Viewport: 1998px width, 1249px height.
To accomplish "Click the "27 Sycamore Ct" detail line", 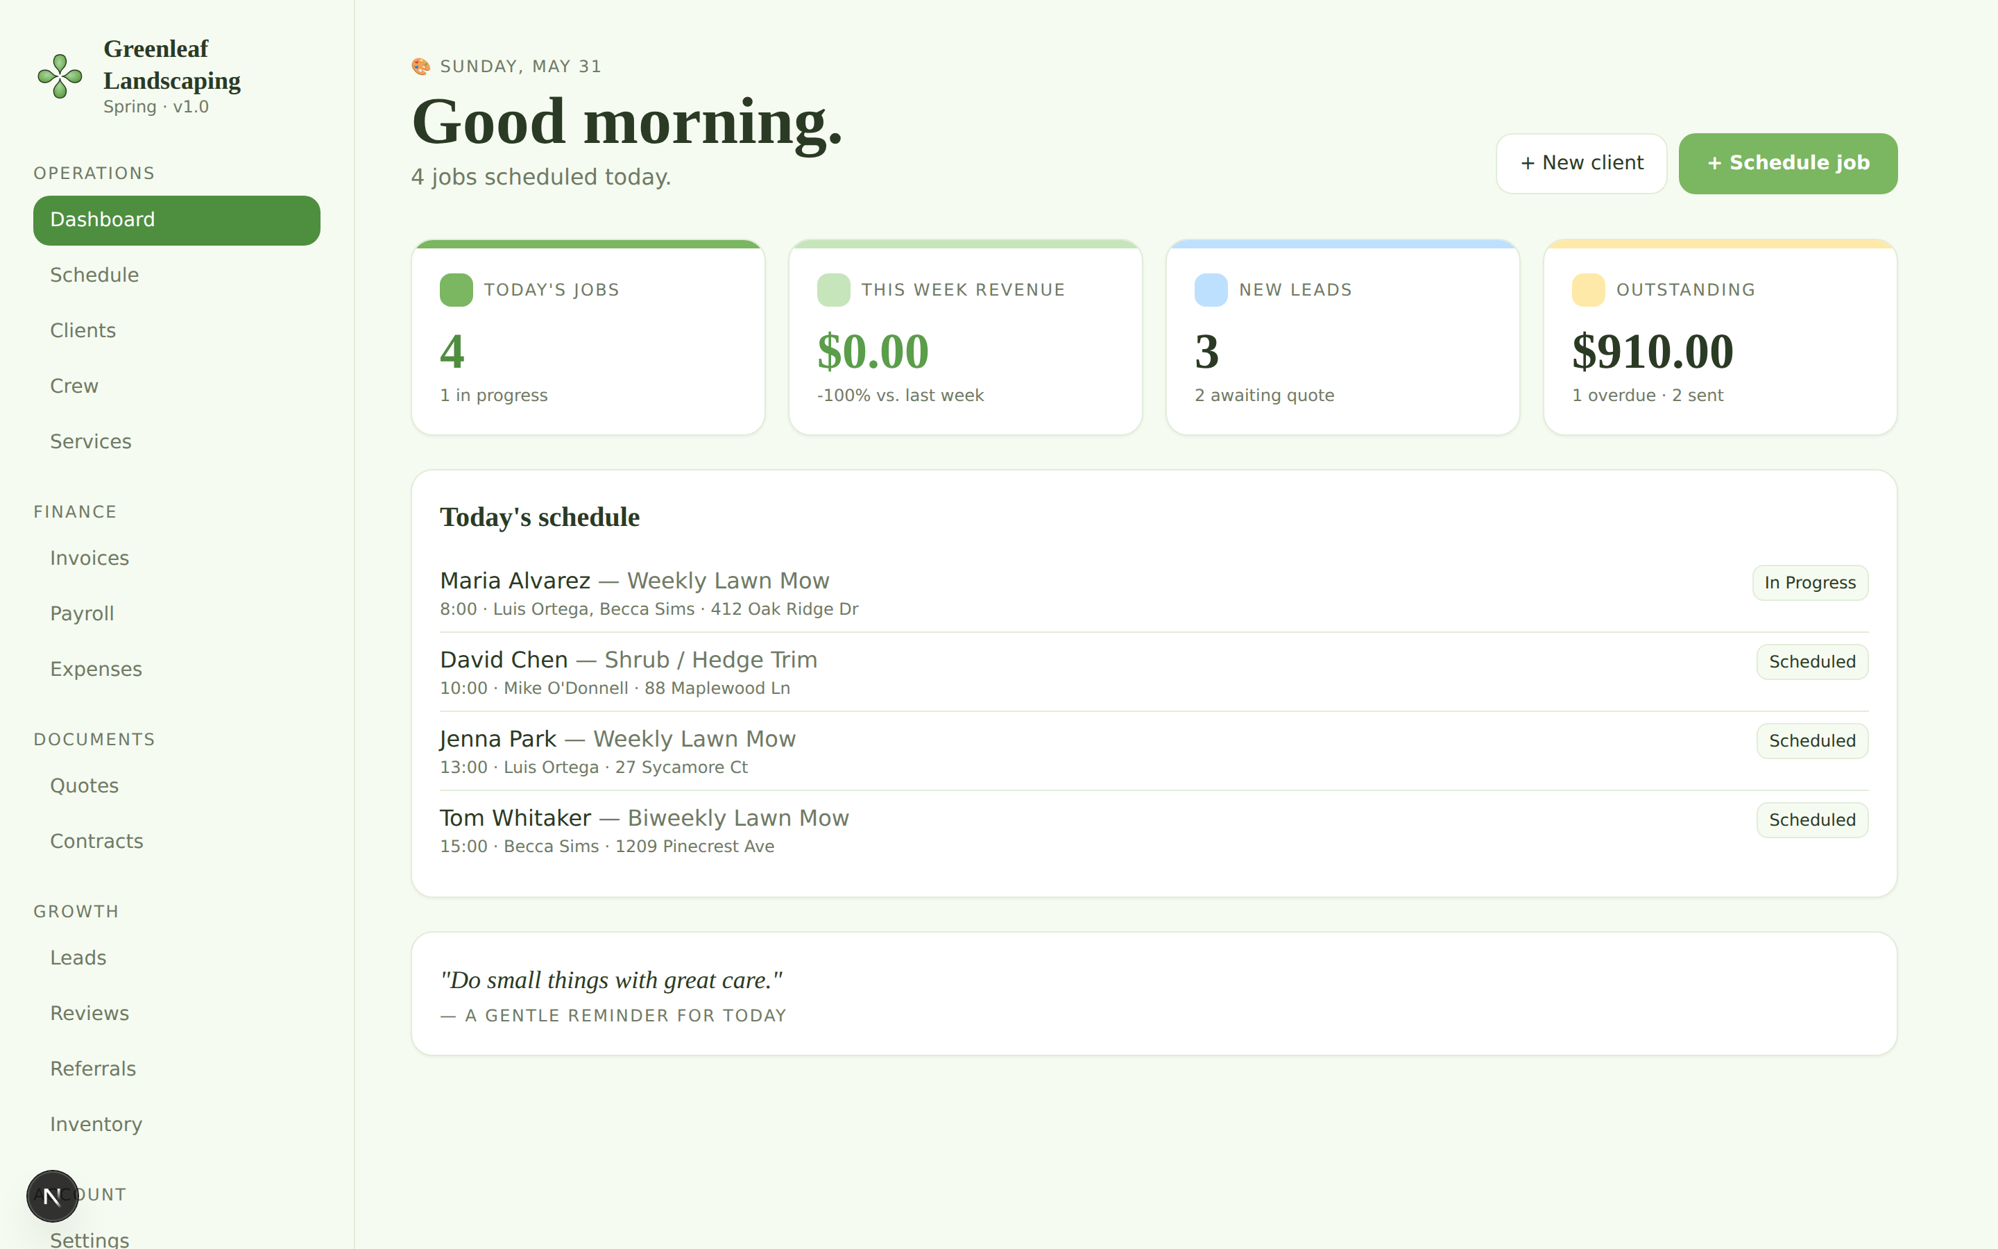I will click(594, 768).
